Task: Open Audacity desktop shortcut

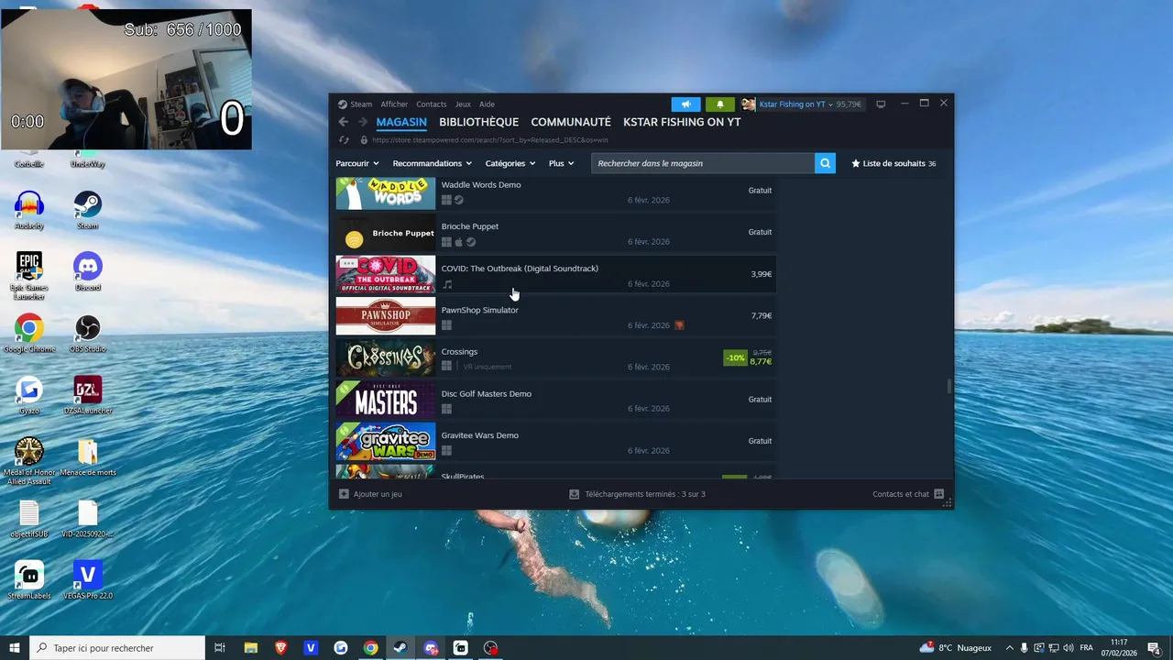Action: [x=29, y=210]
